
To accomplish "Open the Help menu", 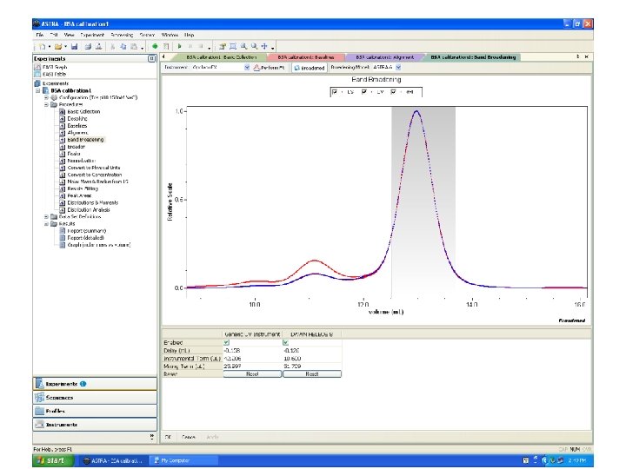I will pyautogui.click(x=190, y=35).
